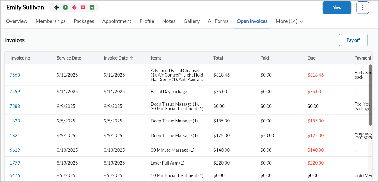Click the blue New button
The width and height of the screenshot is (379, 182).
(x=337, y=8)
